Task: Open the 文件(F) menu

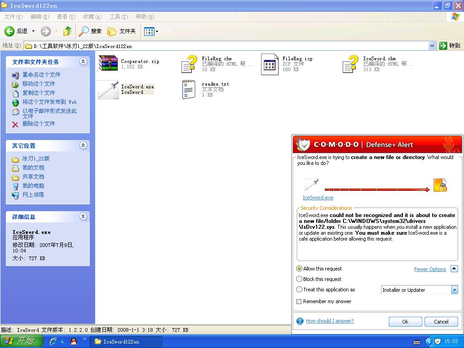Action: [x=14, y=17]
